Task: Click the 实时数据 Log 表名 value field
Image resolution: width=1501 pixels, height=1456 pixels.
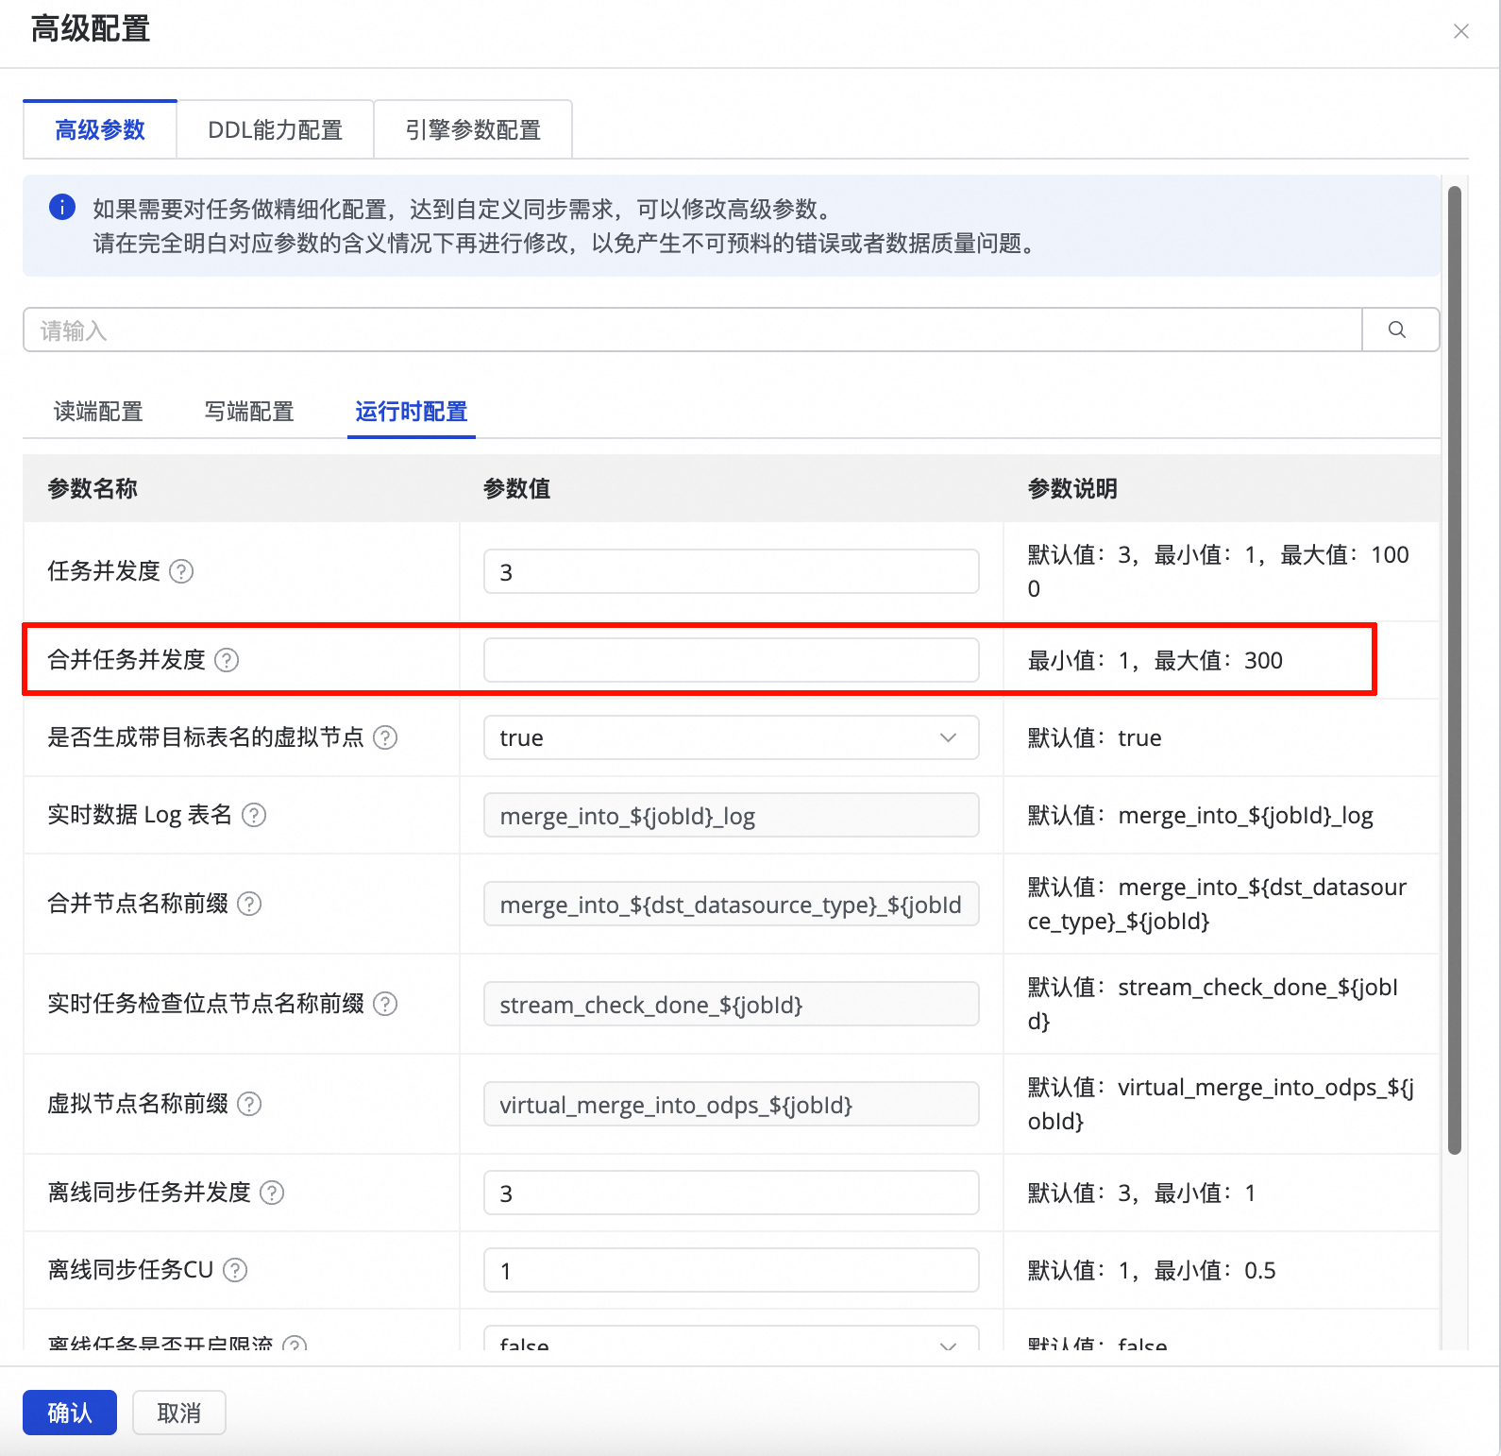Action: pos(731,815)
